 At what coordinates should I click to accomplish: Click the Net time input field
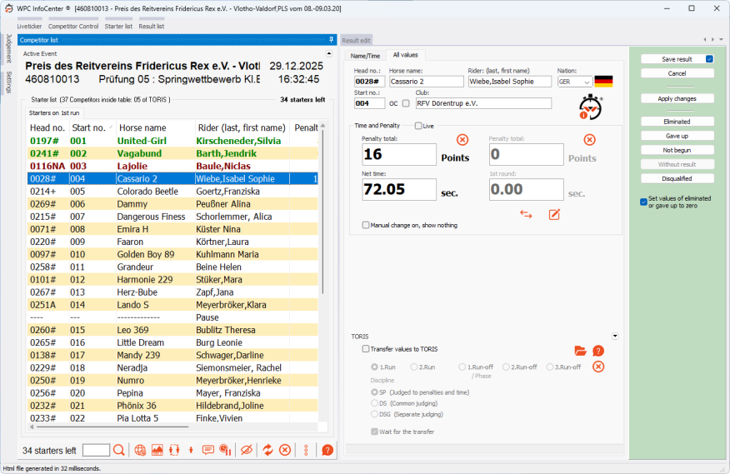click(x=398, y=190)
